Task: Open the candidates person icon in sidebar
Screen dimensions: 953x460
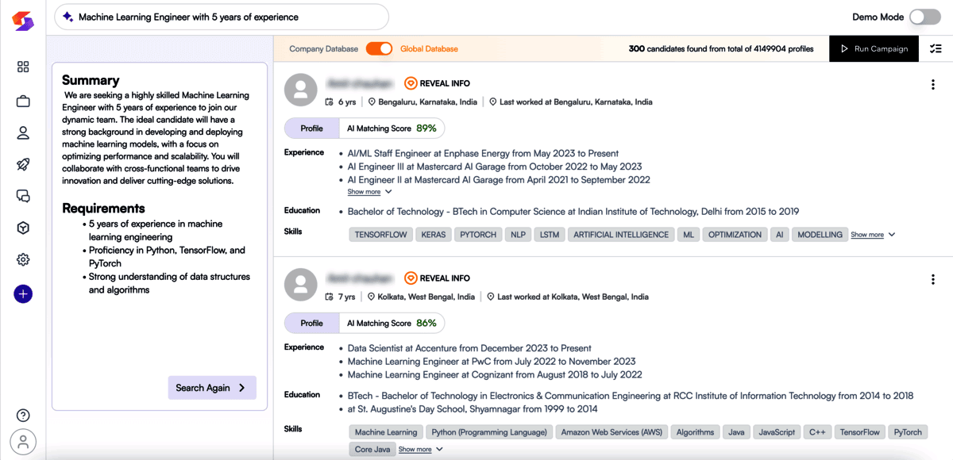Action: click(23, 132)
